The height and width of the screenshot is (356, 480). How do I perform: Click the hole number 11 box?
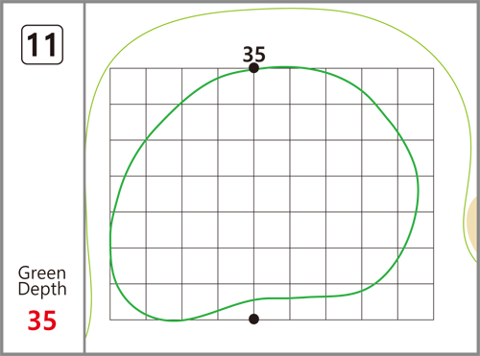[x=42, y=45]
